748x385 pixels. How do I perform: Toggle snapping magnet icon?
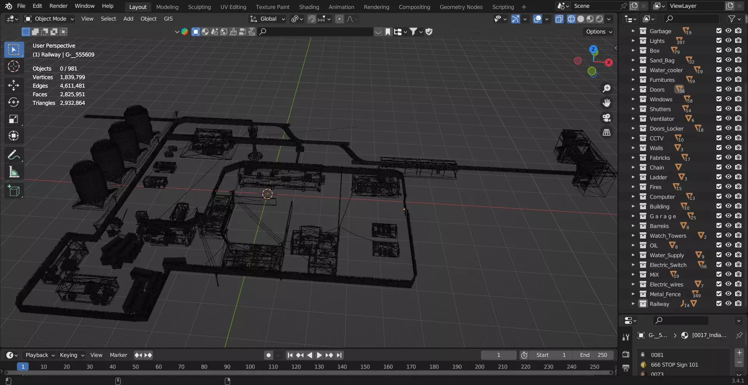tap(312, 19)
